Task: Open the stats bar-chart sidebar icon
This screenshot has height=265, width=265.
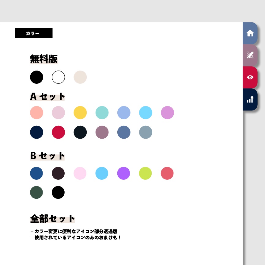Action: [250, 99]
